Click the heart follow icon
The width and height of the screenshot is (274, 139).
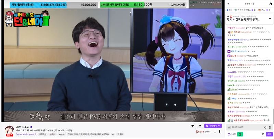(x=193, y=126)
